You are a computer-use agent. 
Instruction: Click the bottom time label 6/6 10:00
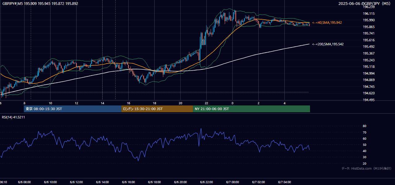click(x=50, y=182)
